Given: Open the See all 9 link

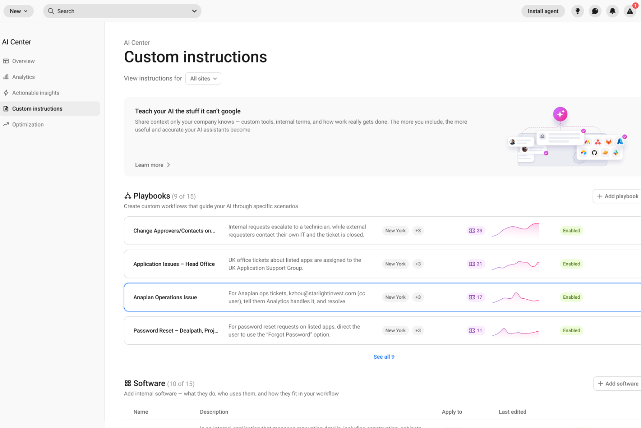Looking at the screenshot, I should 384,356.
